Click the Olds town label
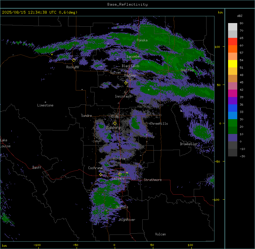The width and height of the screenshot is (255, 249). [x=115, y=117]
